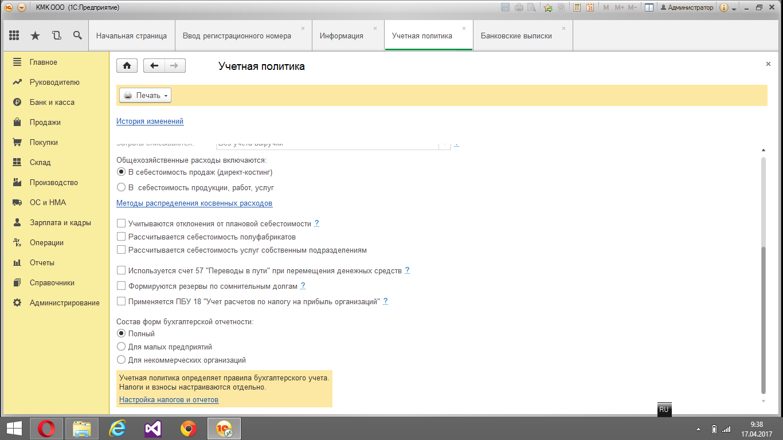Open the sections grid menu icon

[14, 36]
